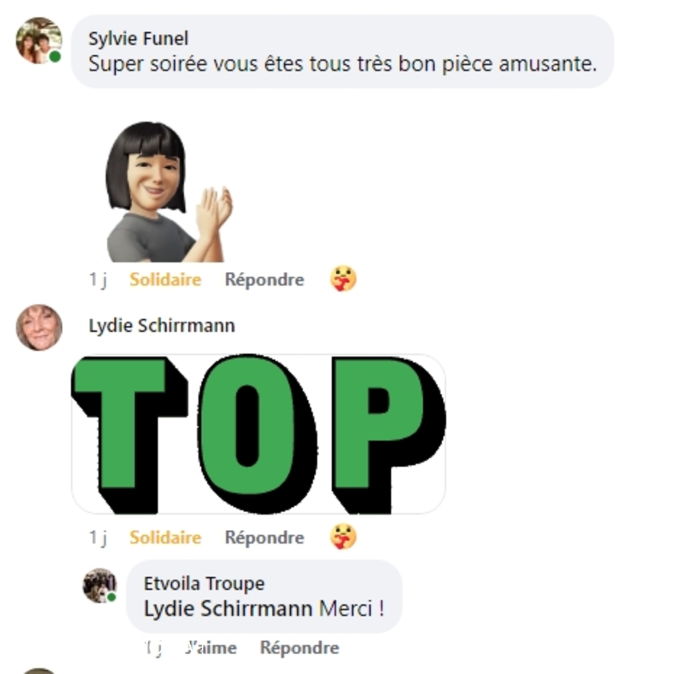691x674 pixels.
Task: Open timestamp of Etvoila Troupe's reply
Action: [x=154, y=648]
